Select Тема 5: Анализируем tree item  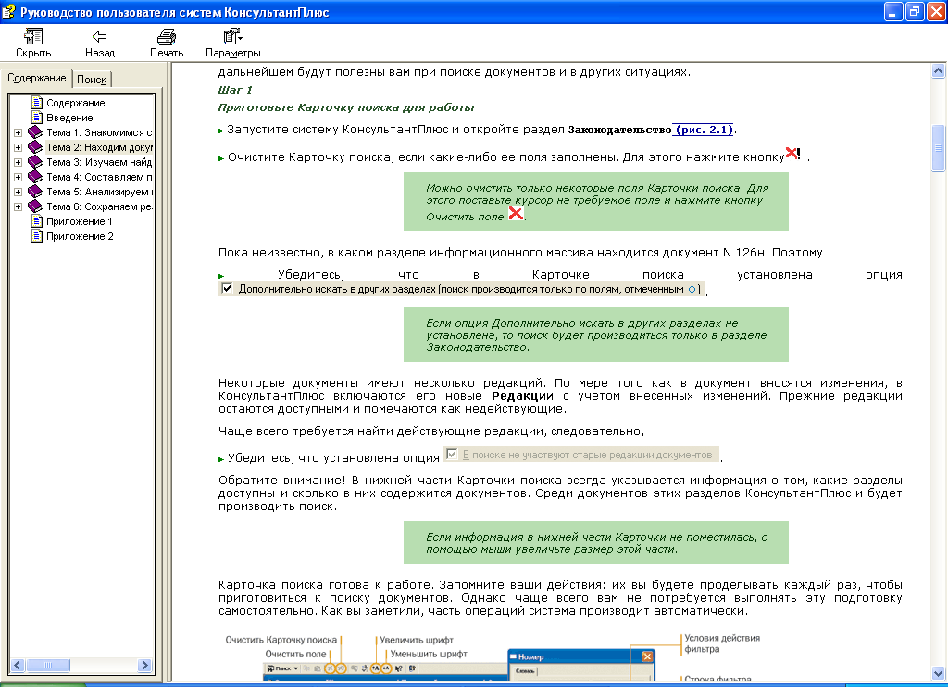99,192
